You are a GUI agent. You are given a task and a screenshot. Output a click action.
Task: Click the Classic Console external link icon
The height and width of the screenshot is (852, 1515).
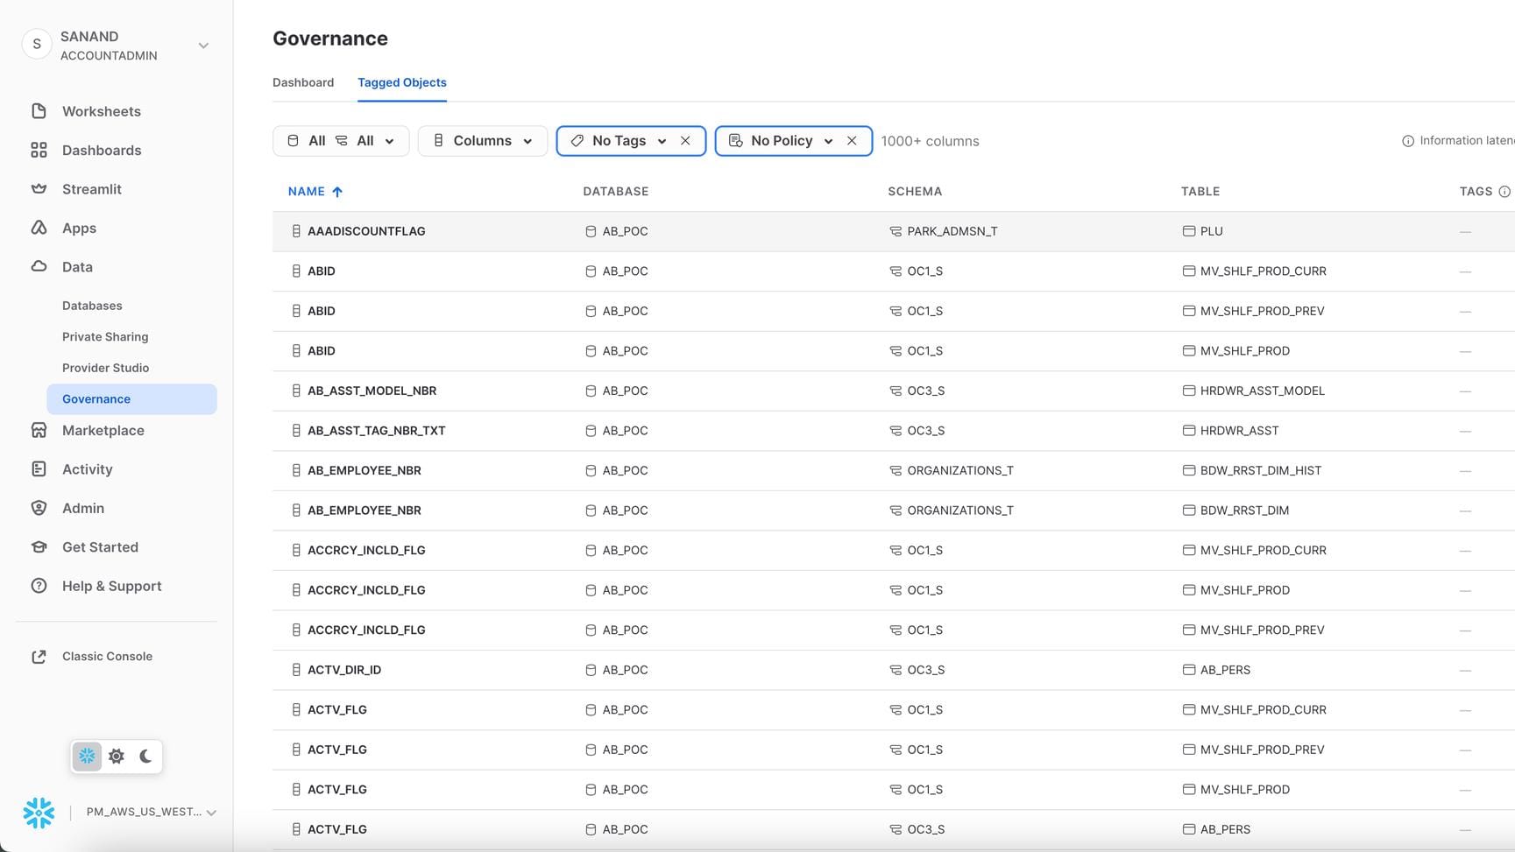(39, 657)
